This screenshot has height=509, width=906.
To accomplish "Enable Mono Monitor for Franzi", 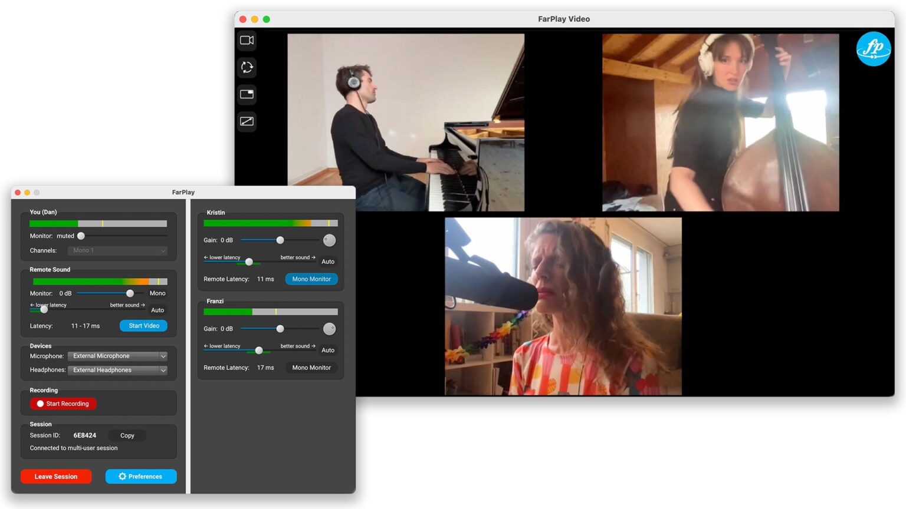I will click(x=311, y=367).
